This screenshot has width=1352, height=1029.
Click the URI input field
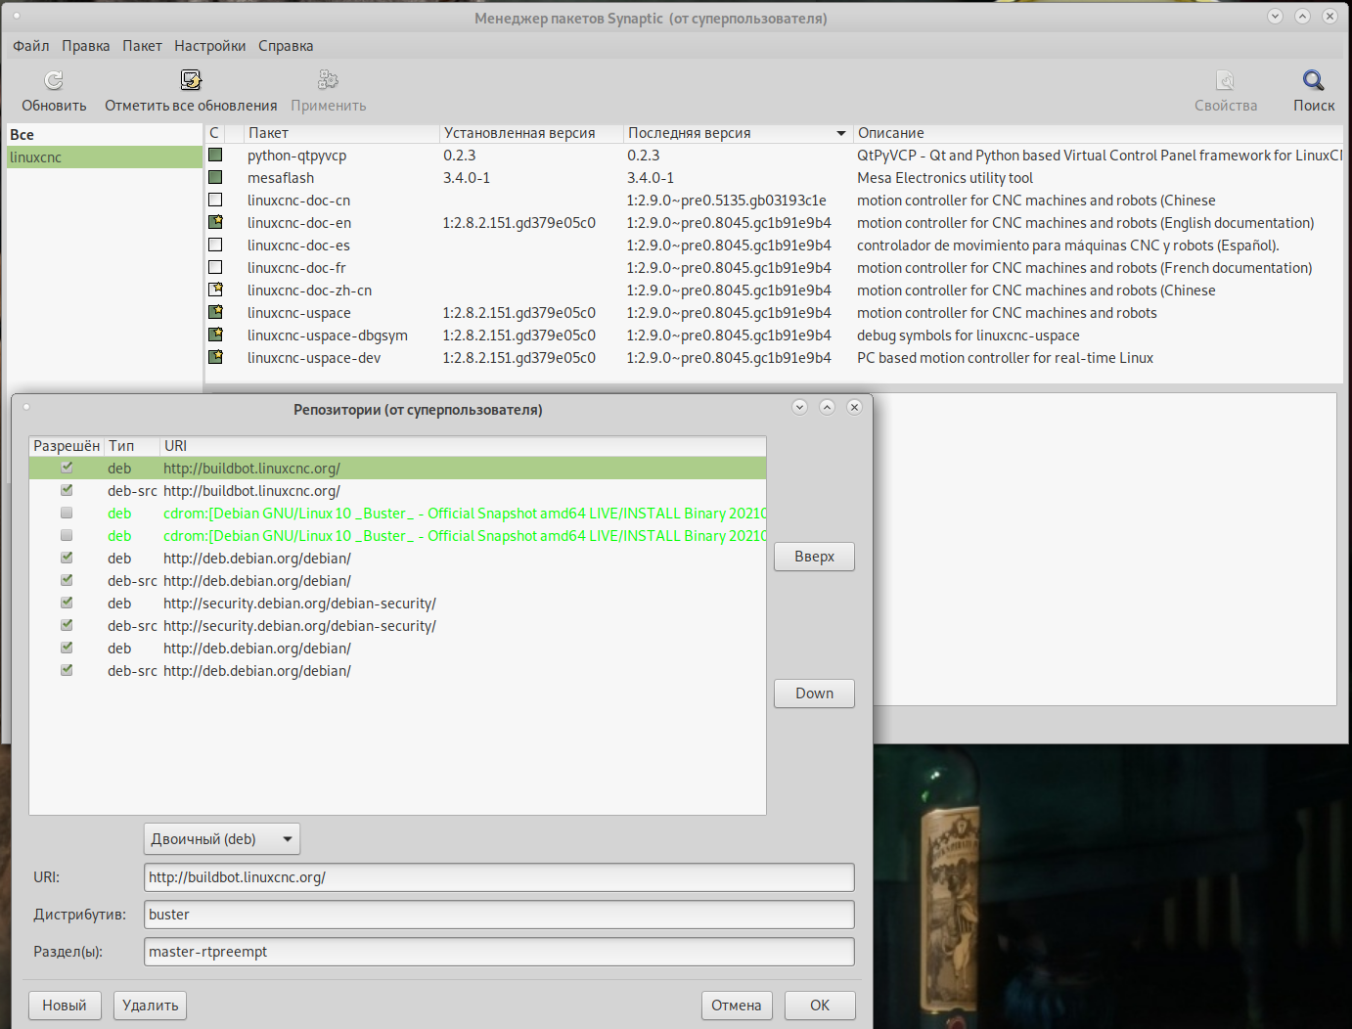pyautogui.click(x=499, y=877)
